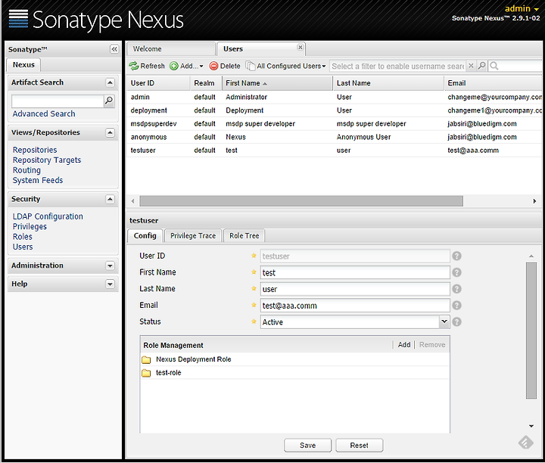545x463 pixels.
Task: Click the Refresh users button
Action: (147, 66)
